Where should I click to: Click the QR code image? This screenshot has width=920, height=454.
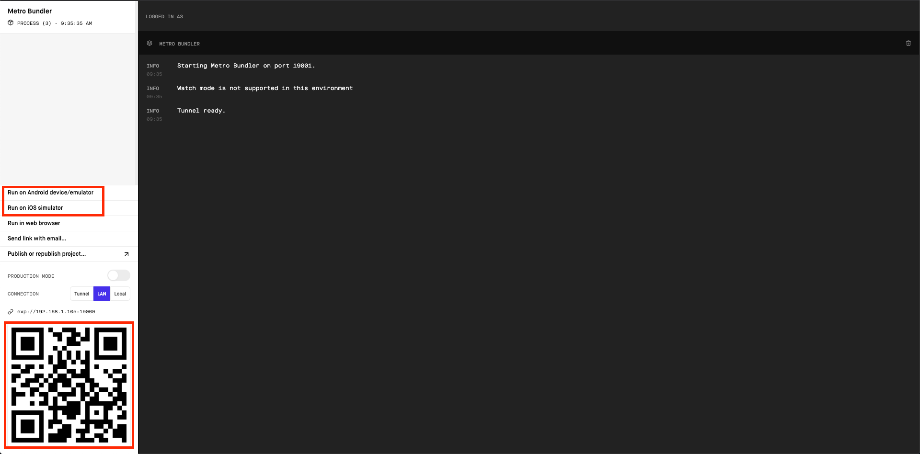pos(69,385)
